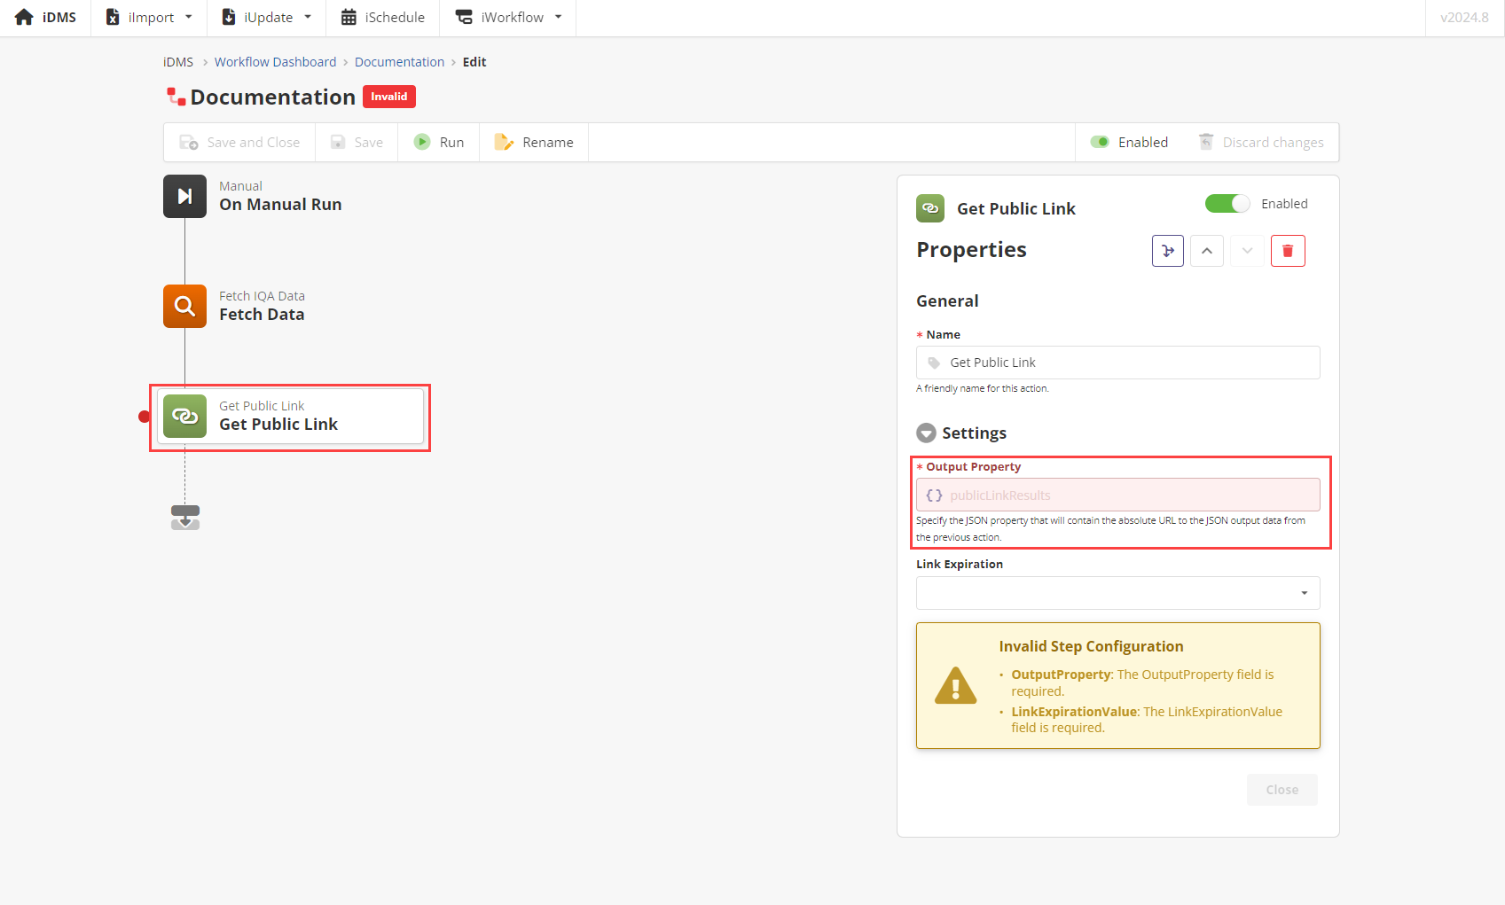Click the branch icon in Properties panel

1168,251
